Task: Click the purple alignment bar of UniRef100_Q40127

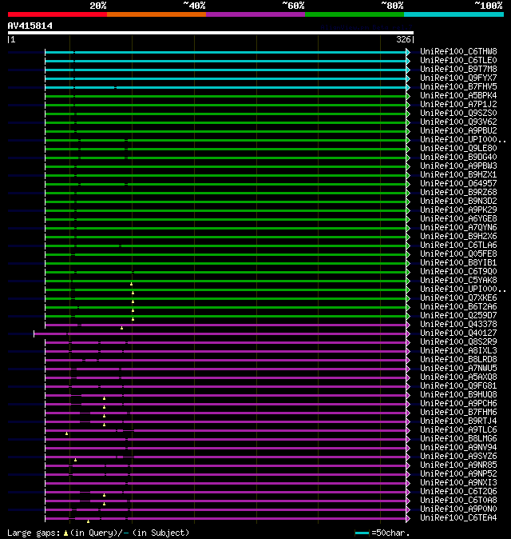Action: [x=220, y=333]
